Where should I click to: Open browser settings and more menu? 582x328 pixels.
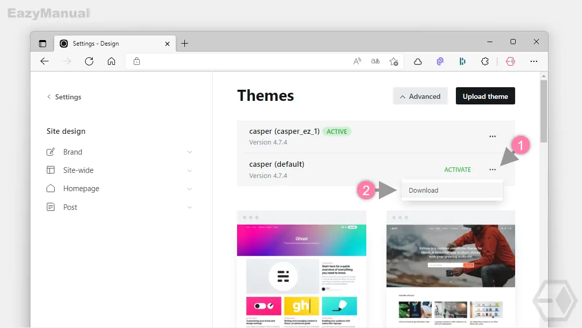[534, 61]
